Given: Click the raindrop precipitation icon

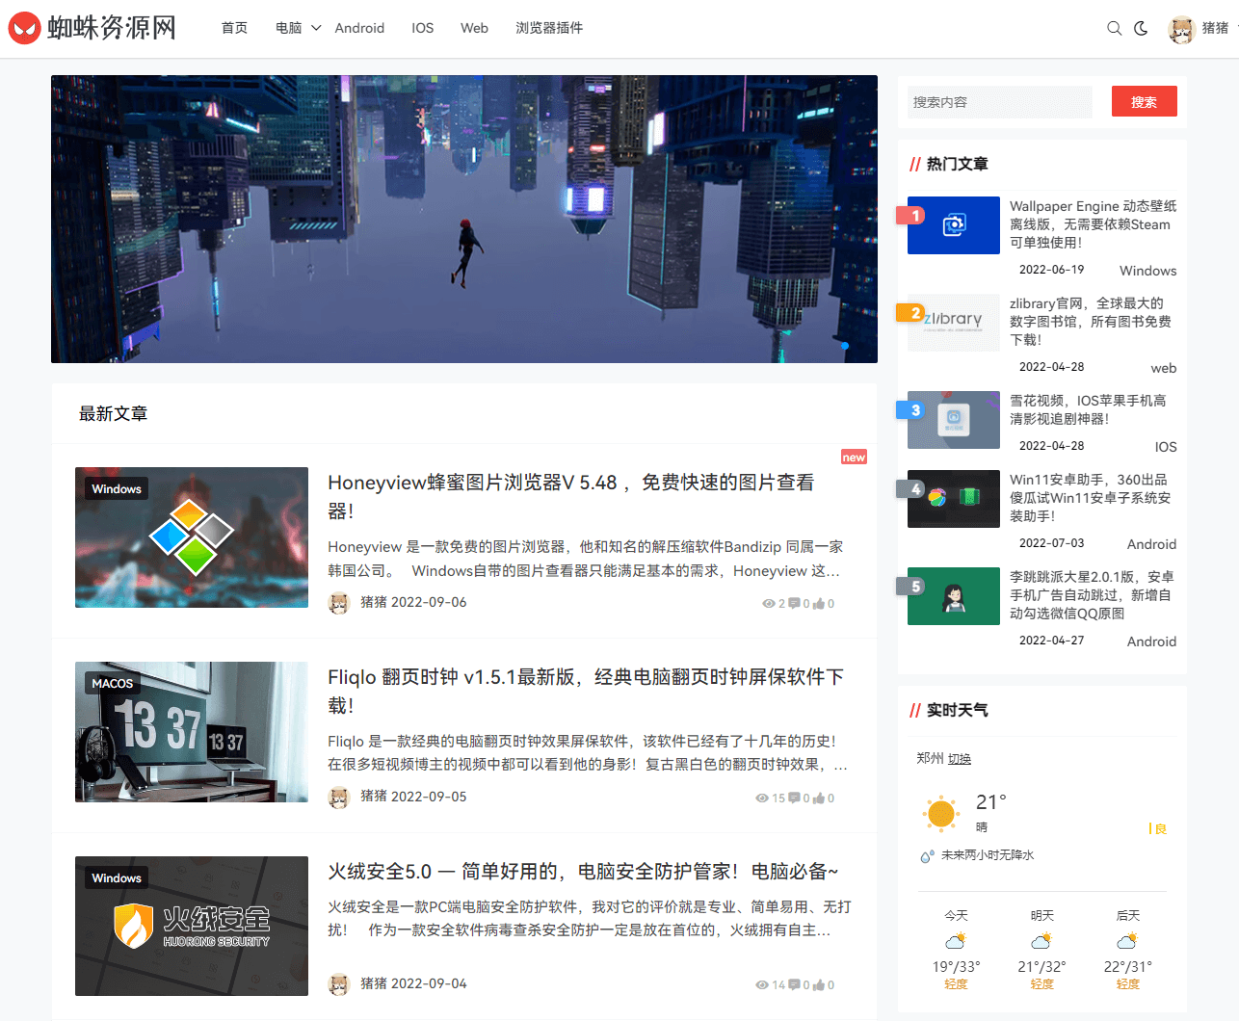Looking at the screenshot, I should click(x=927, y=856).
